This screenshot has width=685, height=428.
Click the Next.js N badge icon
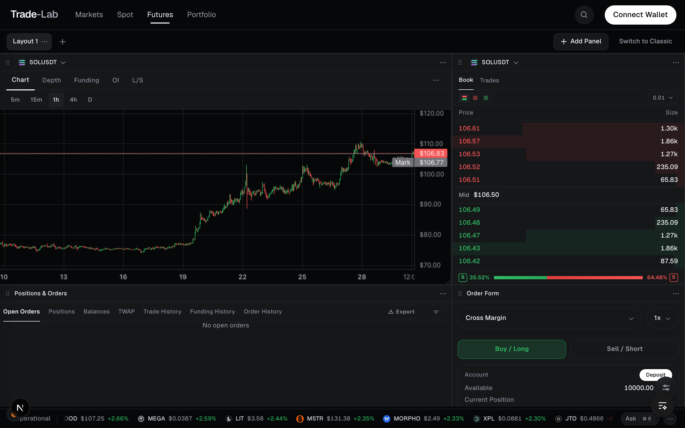20,408
